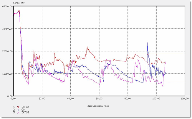
Task: Click the 100.00 x-axis tick label
Action: point(156,99)
